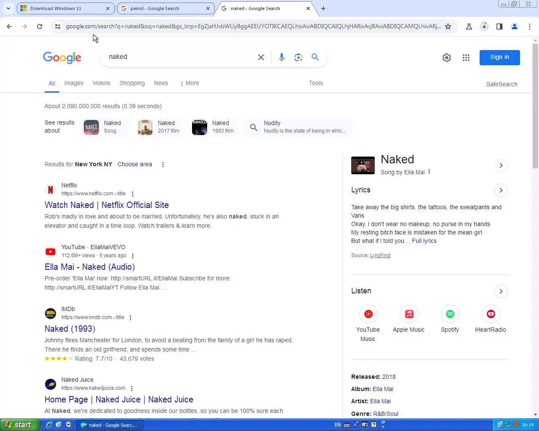Click the EN language indicator in tray
This screenshot has height=431, width=539.
point(338,425)
